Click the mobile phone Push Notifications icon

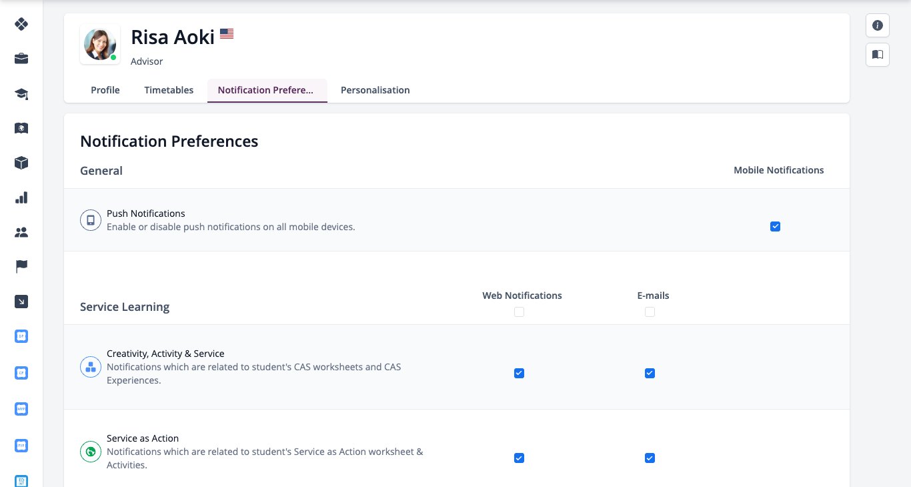coord(91,220)
